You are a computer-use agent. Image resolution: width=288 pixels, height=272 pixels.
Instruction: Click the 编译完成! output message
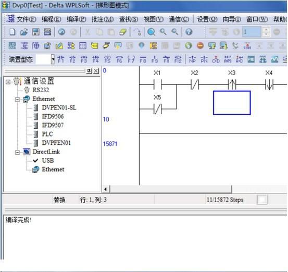[x=18, y=220]
